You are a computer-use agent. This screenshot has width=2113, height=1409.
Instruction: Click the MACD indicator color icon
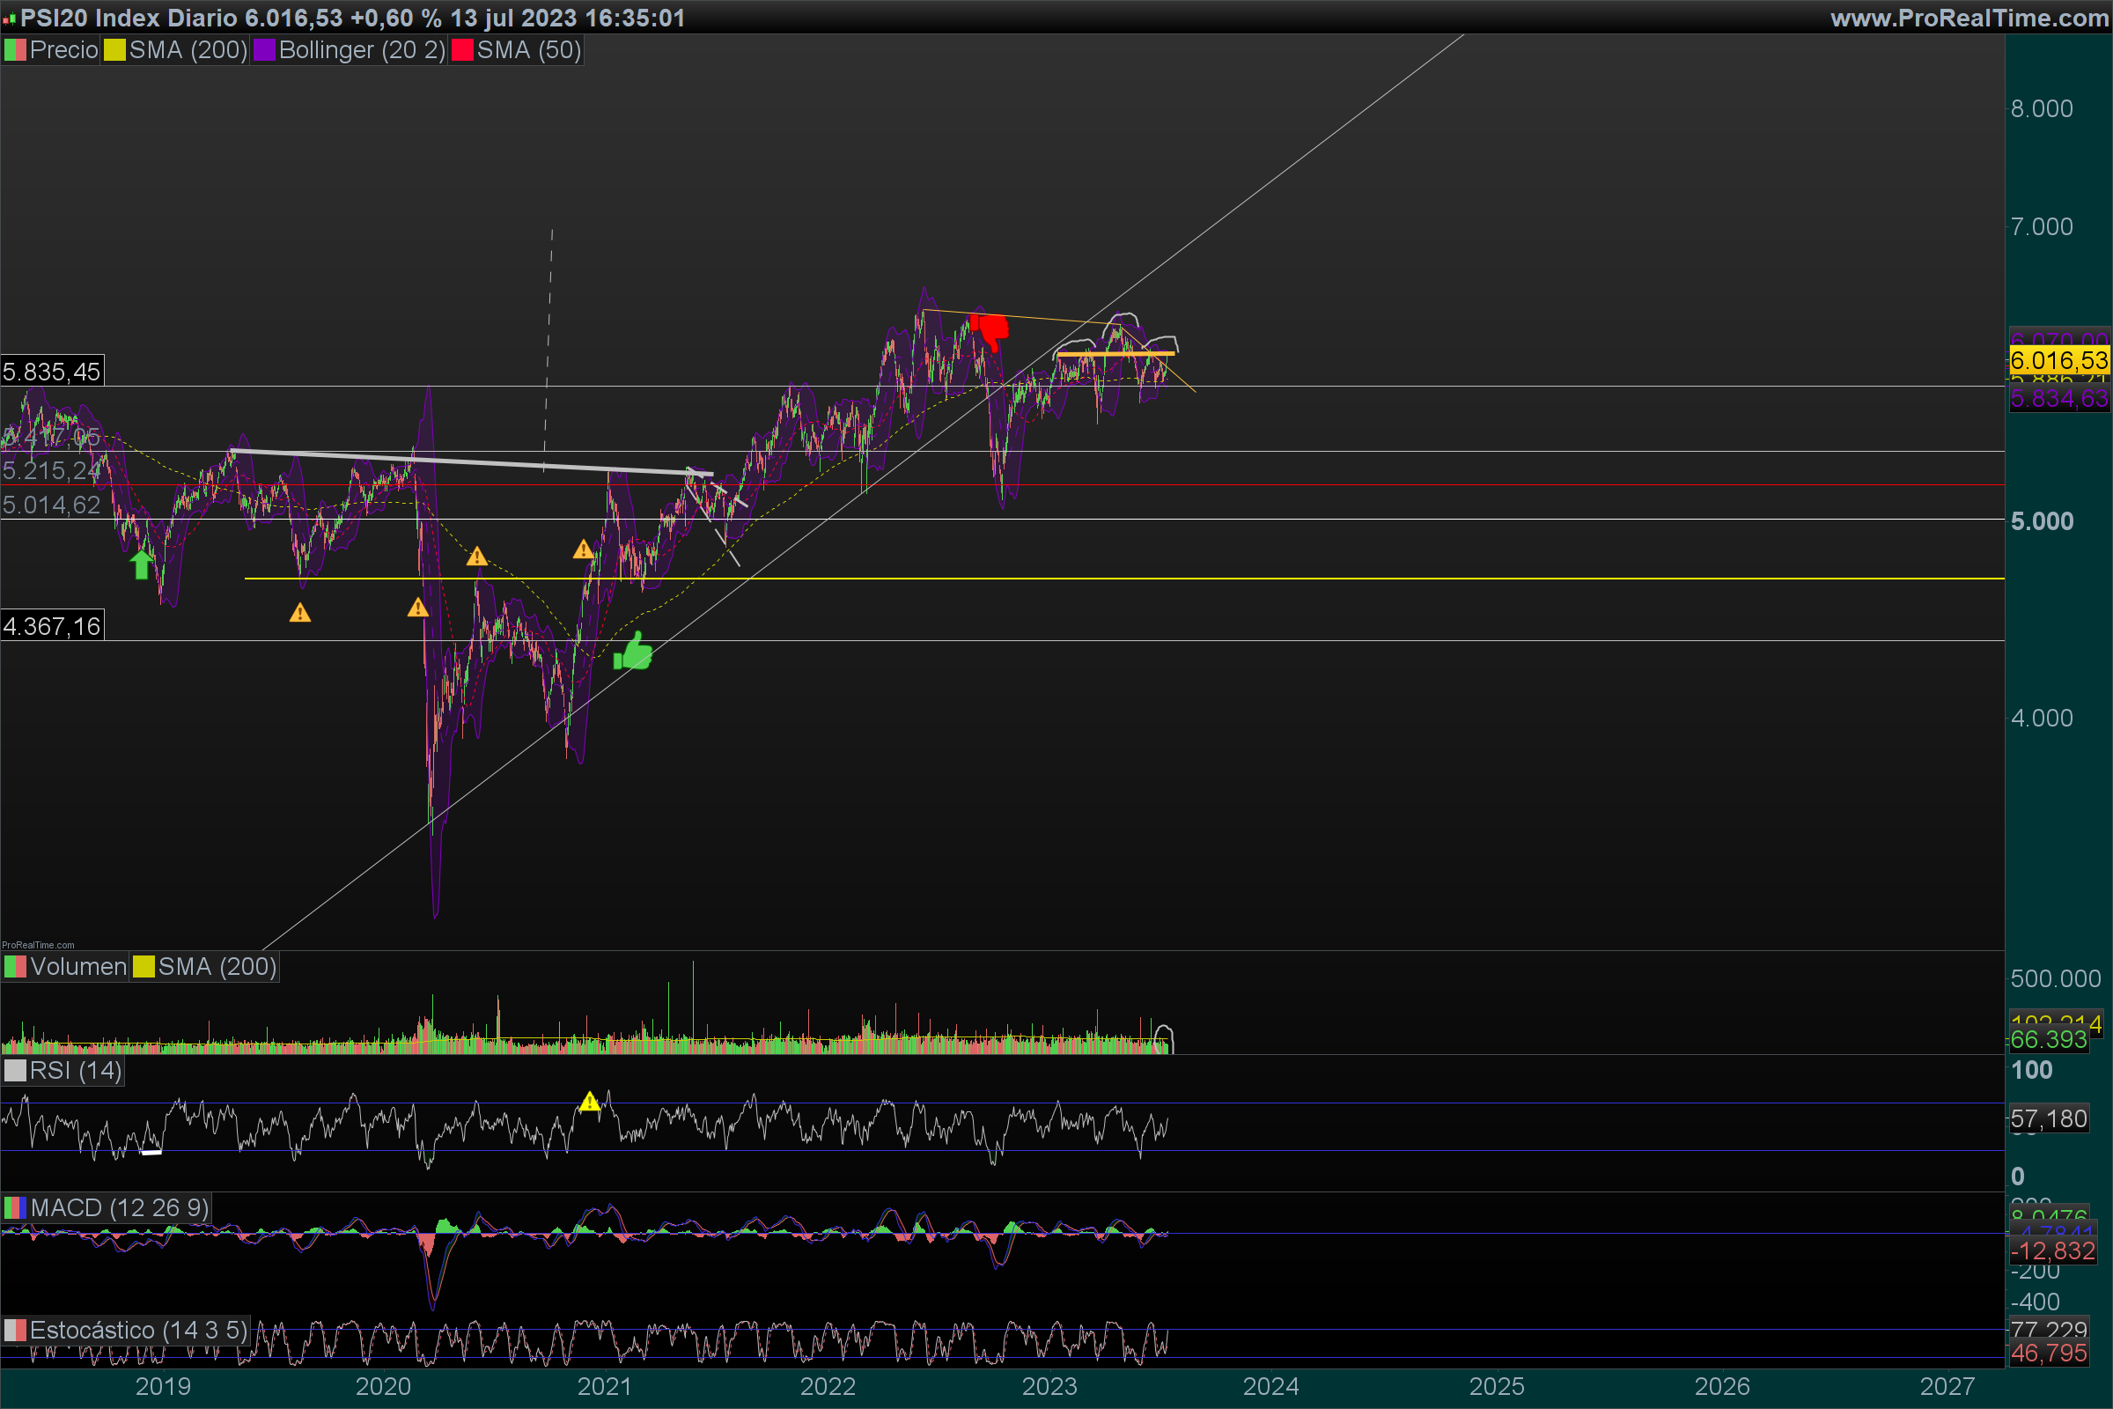coord(14,1207)
